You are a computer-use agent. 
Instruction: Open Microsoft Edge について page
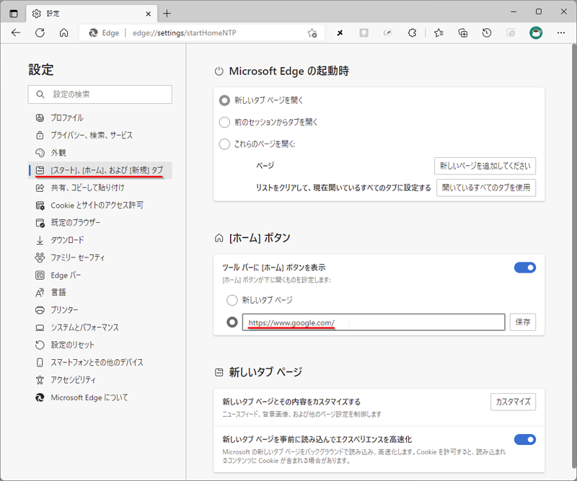pyautogui.click(x=100, y=397)
